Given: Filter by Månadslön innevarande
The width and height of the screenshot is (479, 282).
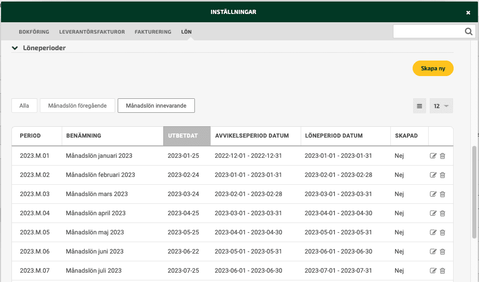Looking at the screenshot, I should pyautogui.click(x=156, y=106).
